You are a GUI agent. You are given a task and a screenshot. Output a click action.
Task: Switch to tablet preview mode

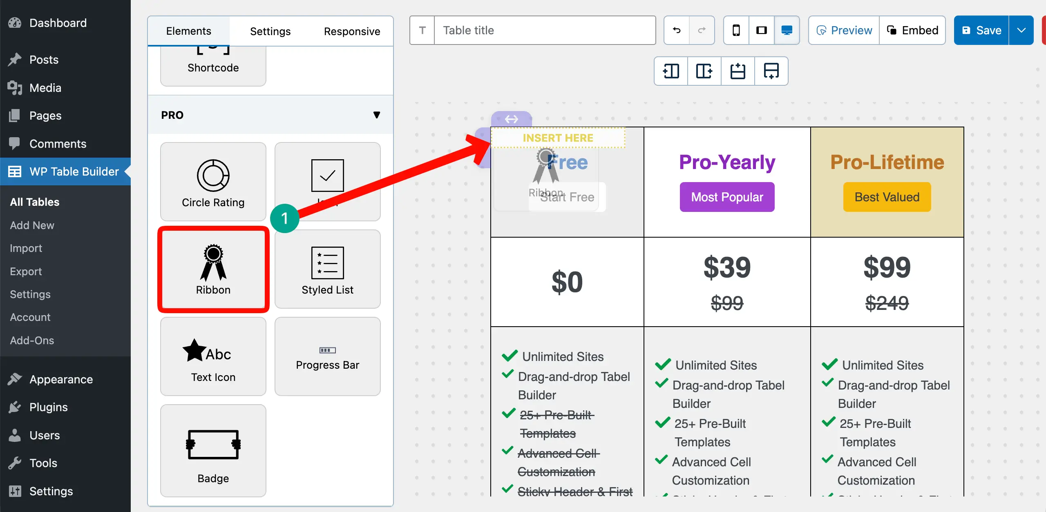pos(761,30)
